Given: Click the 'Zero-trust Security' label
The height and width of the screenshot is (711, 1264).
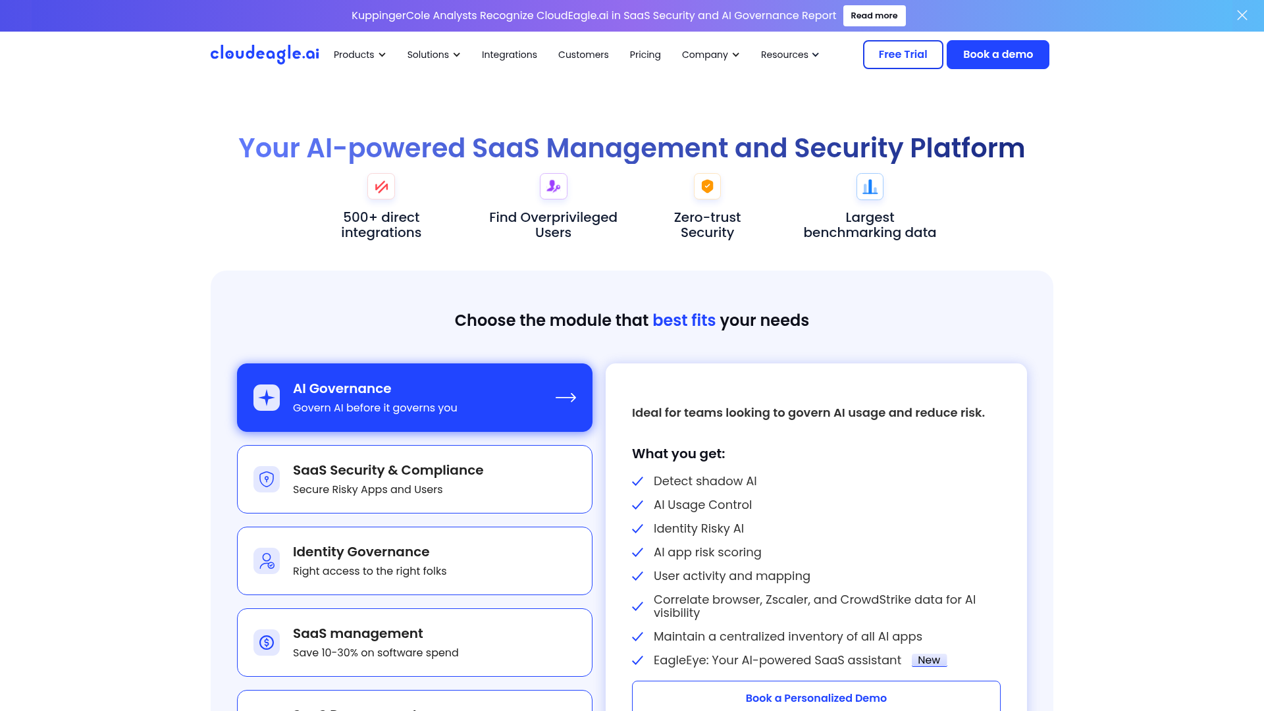Looking at the screenshot, I should 707,224.
